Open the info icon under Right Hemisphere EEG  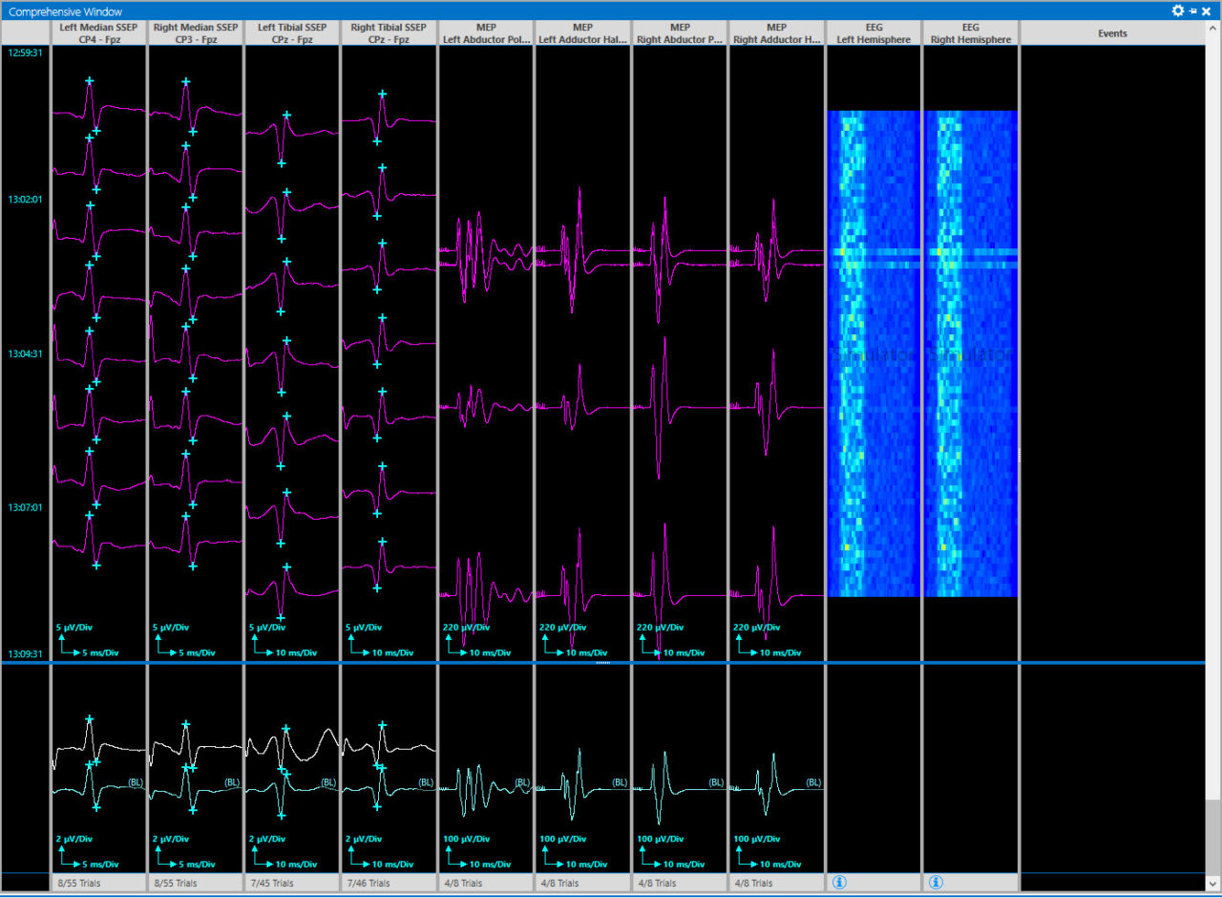(936, 882)
